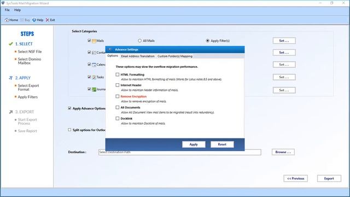Click the Export button
350x197 pixels.
pyautogui.click(x=329, y=178)
